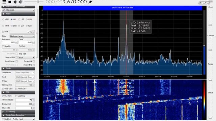Open the 5 kHz Step Size dropdown
Viewport: 216px width, 121px height.
27,57
